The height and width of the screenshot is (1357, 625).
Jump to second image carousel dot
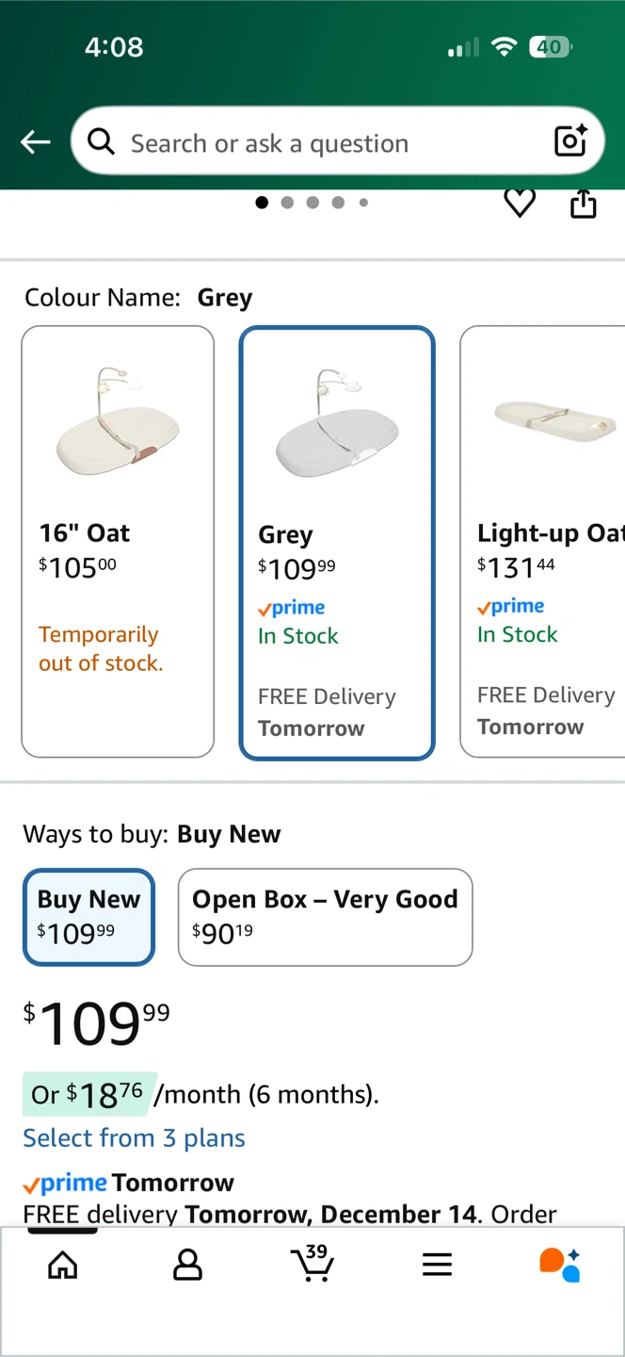pyautogui.click(x=287, y=202)
